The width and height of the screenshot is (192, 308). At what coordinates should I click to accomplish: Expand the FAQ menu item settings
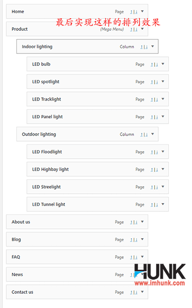[142, 257]
